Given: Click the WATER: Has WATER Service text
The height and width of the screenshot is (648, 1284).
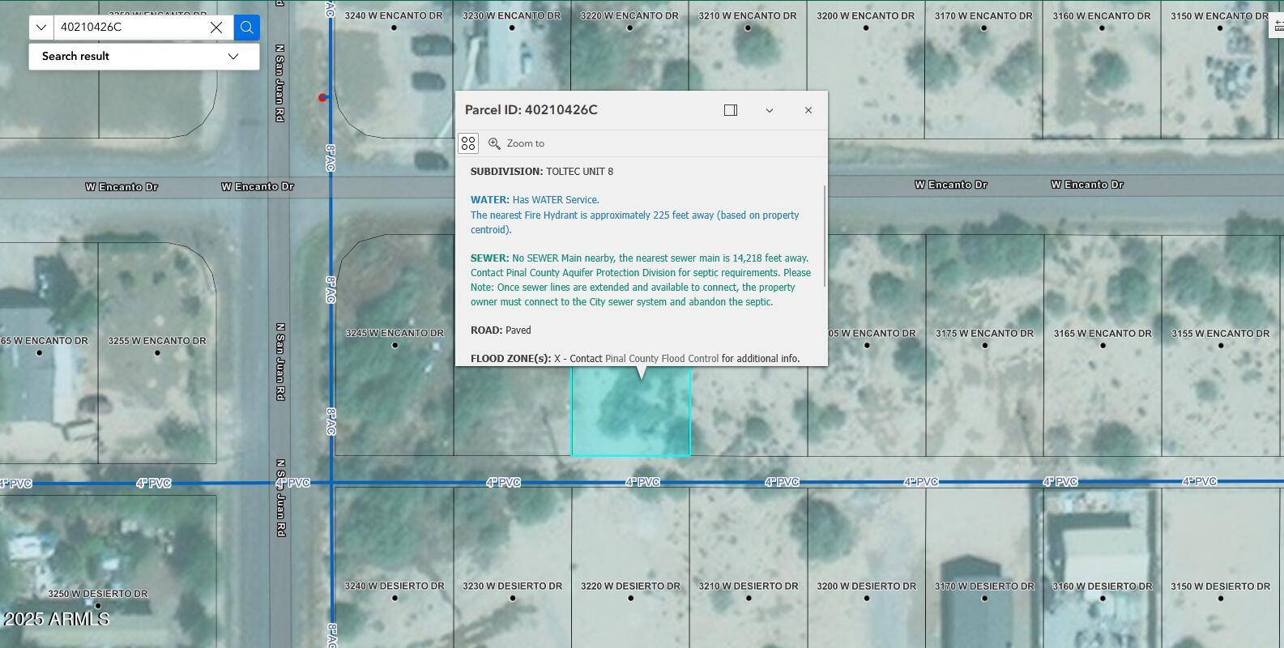Looking at the screenshot, I should tap(535, 200).
